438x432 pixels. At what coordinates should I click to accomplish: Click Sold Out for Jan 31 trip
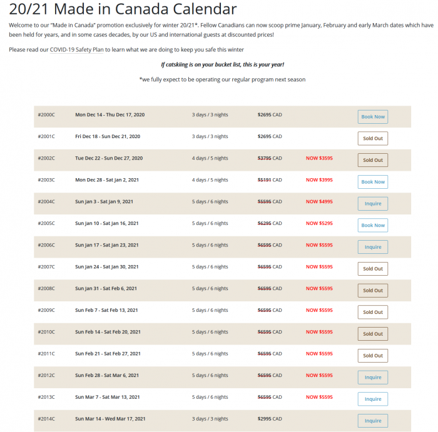373,291
